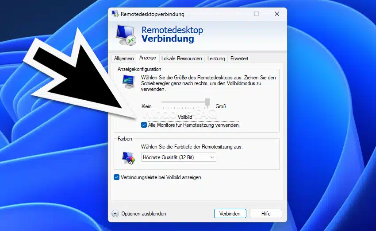Uncheck Verbindungsleiste bei Vollbild anzeigen
The image size is (376, 231).
[117, 177]
